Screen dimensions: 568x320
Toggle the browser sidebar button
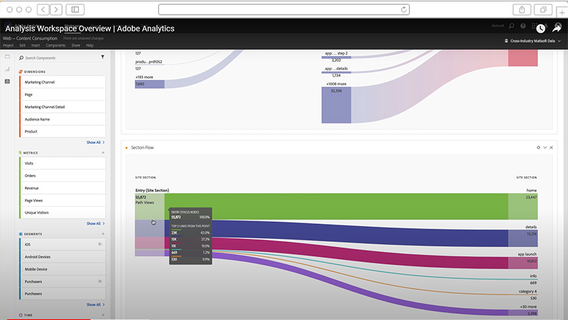tap(75, 9)
